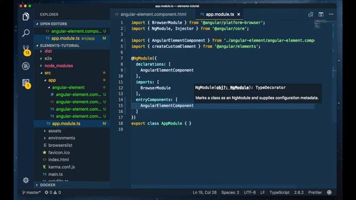Click the feedback smiley in status bar
This screenshot has height=200, width=356.
coord(329,192)
